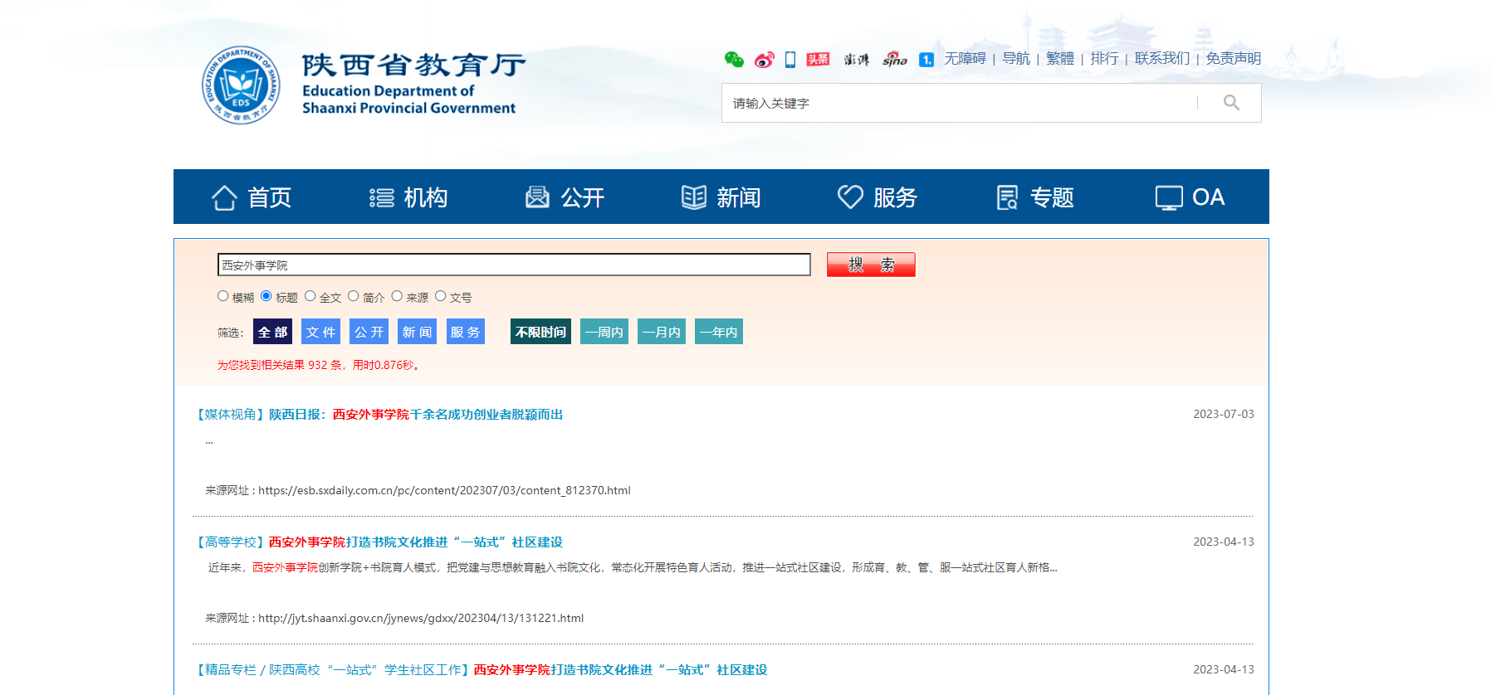The width and height of the screenshot is (1491, 695).
Task: Click the red 搜索 button
Action: coord(871,265)
